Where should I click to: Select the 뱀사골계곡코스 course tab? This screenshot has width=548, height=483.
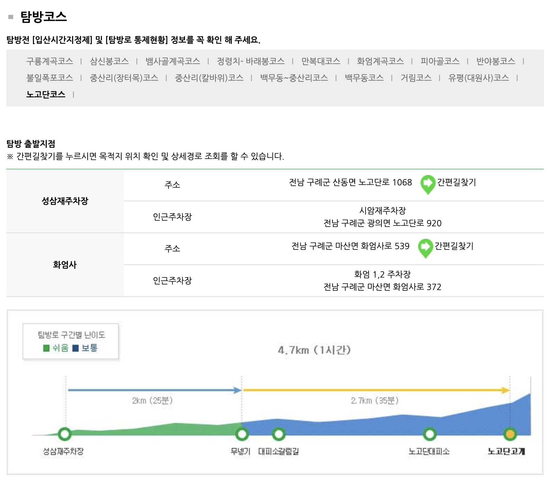coord(173,61)
